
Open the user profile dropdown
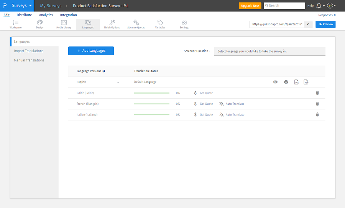tap(332, 6)
